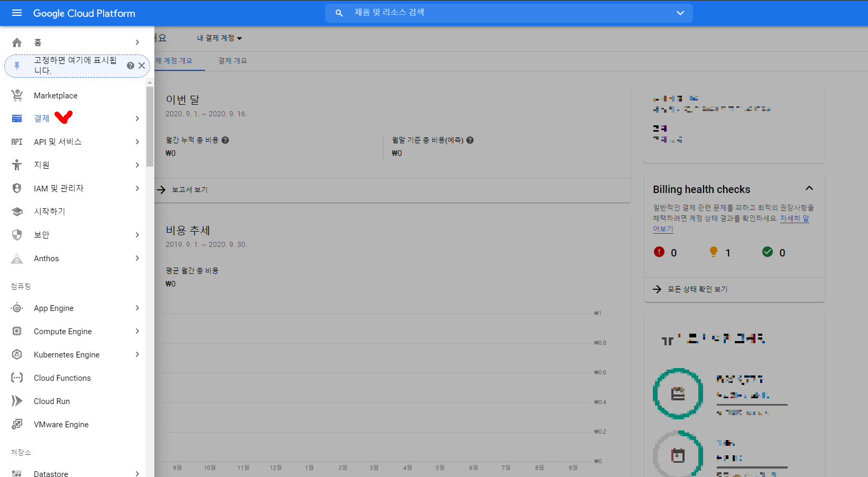The height and width of the screenshot is (477, 868).
Task: Expand the 홈 submenu chevron
Action: [137, 42]
